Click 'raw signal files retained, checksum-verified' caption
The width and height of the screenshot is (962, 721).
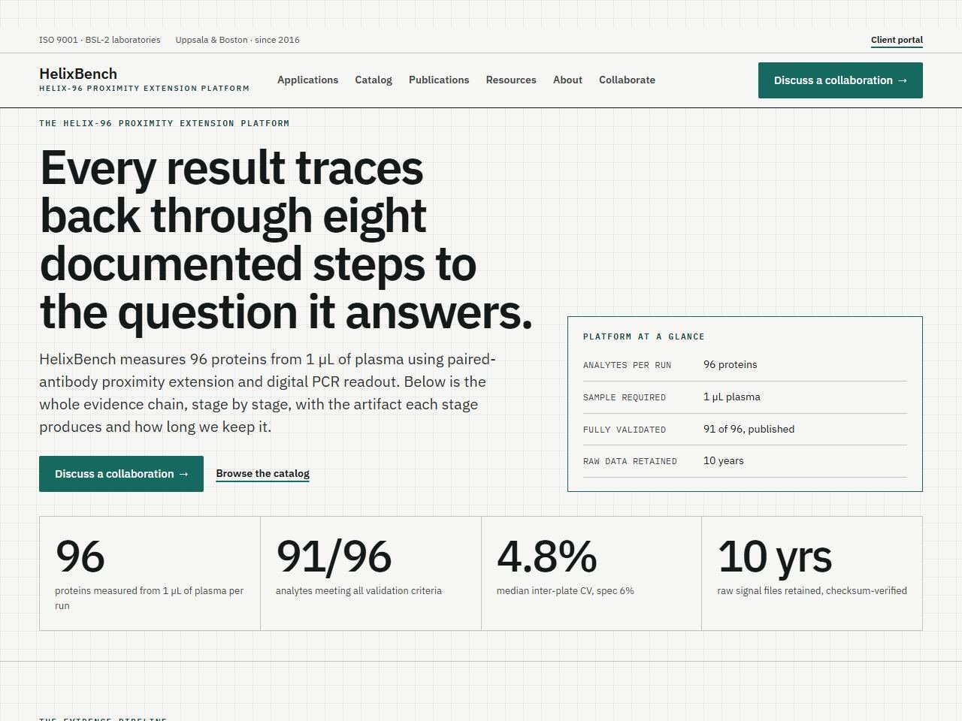coord(812,591)
